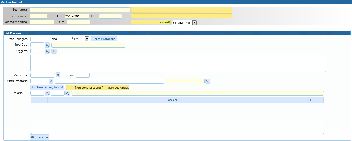352x141 pixels.
Task: Click the search icon after Mitt/Firmatario code field
Action: click(51, 81)
